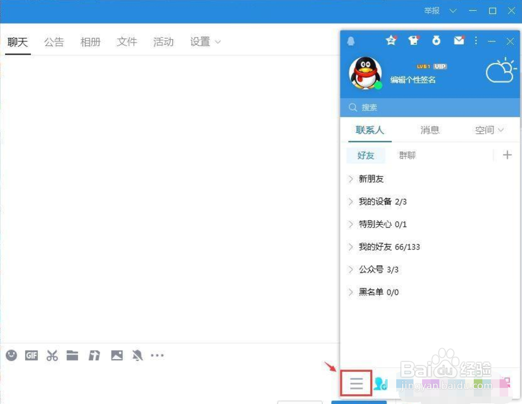Open the 空间 dropdown
522x404 pixels.
488,130
